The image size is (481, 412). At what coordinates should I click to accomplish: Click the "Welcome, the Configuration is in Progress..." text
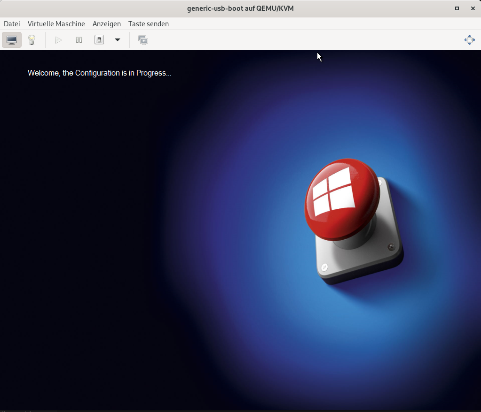tap(100, 73)
